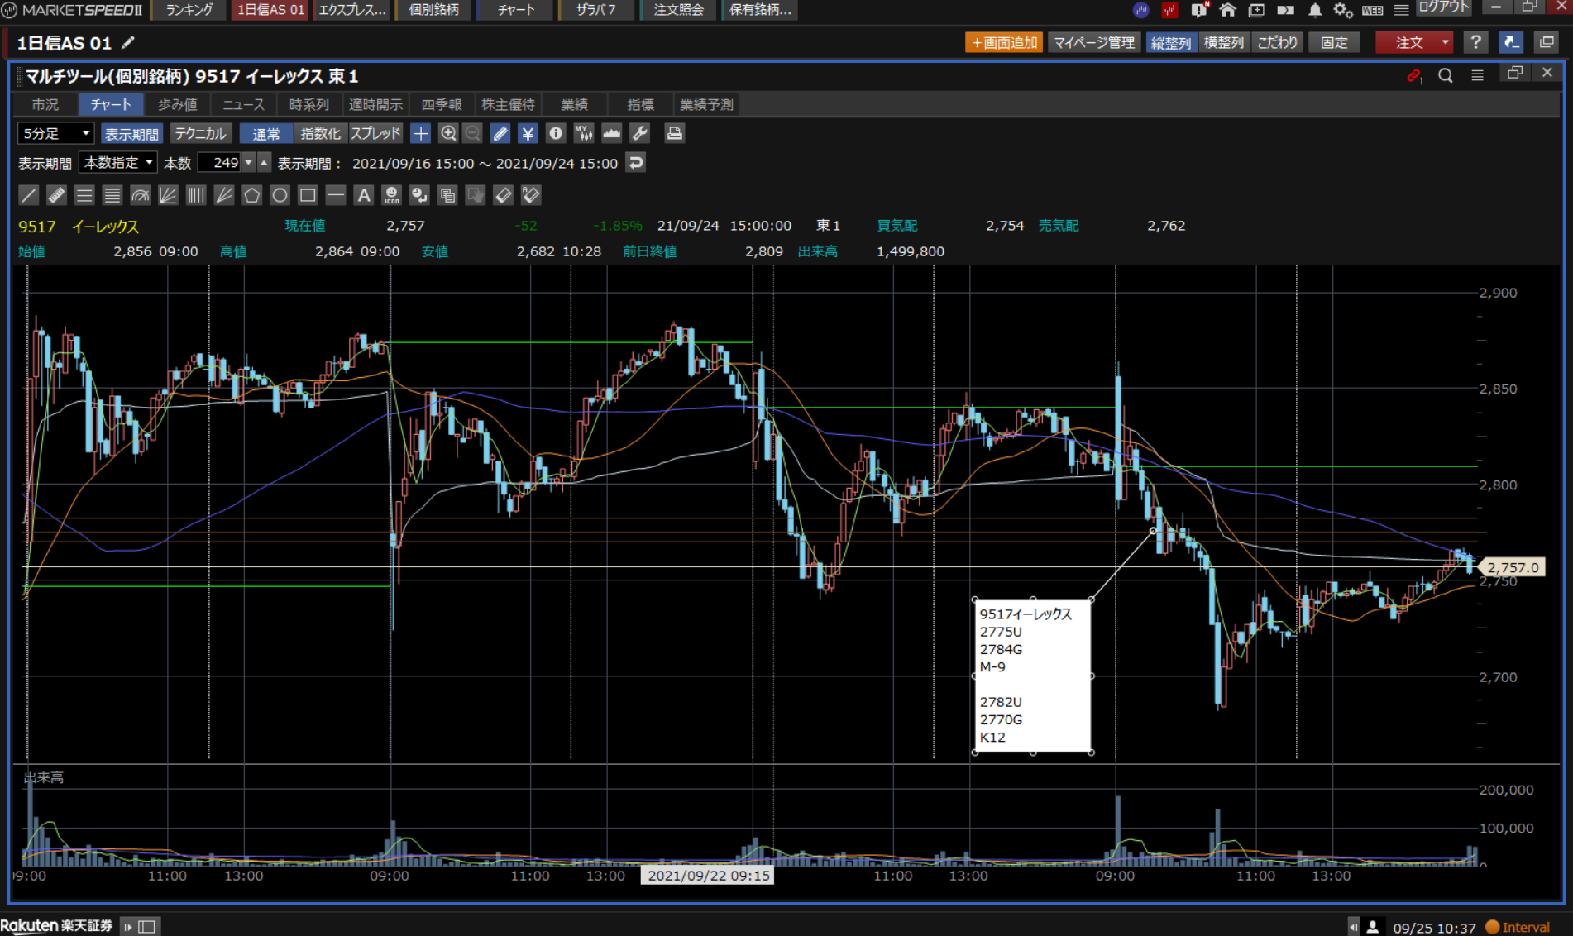Toggle the 通常 chart mode

(x=265, y=133)
